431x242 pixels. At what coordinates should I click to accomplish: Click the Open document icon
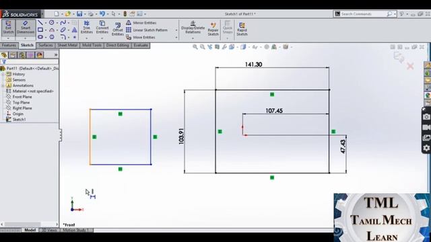tap(67, 13)
